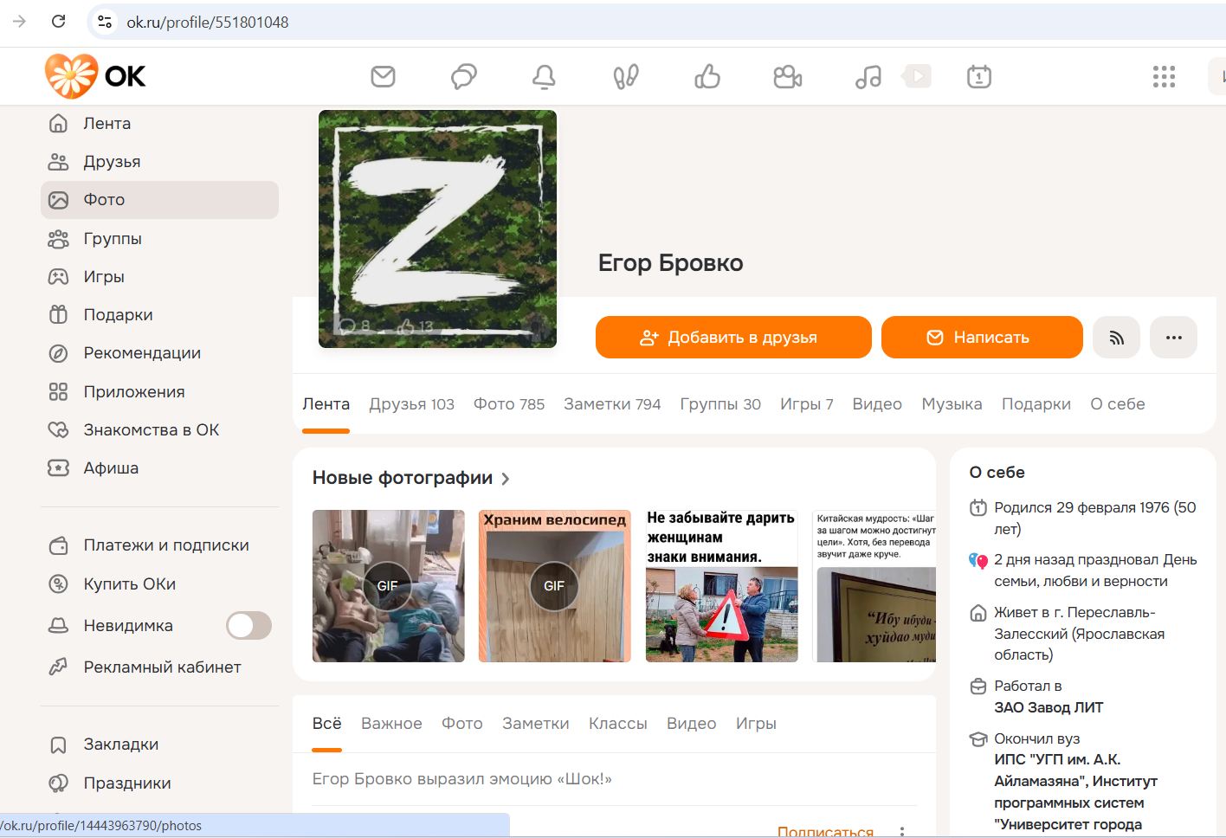This screenshot has height=838, width=1226.
Task: Open Фото in the left sidebar
Action: pos(159,200)
